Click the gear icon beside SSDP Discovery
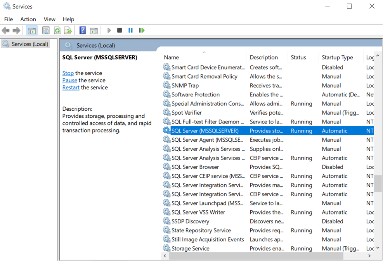 click(166, 221)
